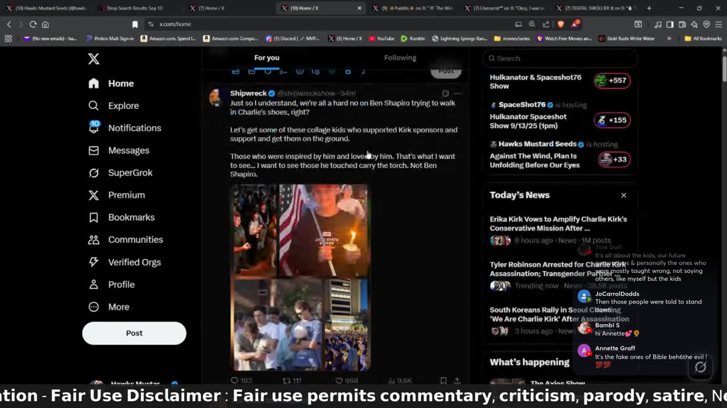Open the flag and candle photo

click(323, 231)
